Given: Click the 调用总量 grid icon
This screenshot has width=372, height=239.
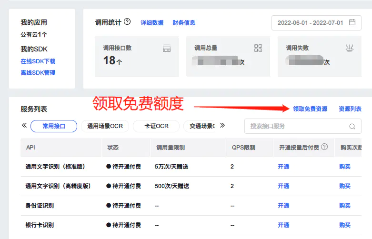Looking at the screenshot, I should click(258, 48).
